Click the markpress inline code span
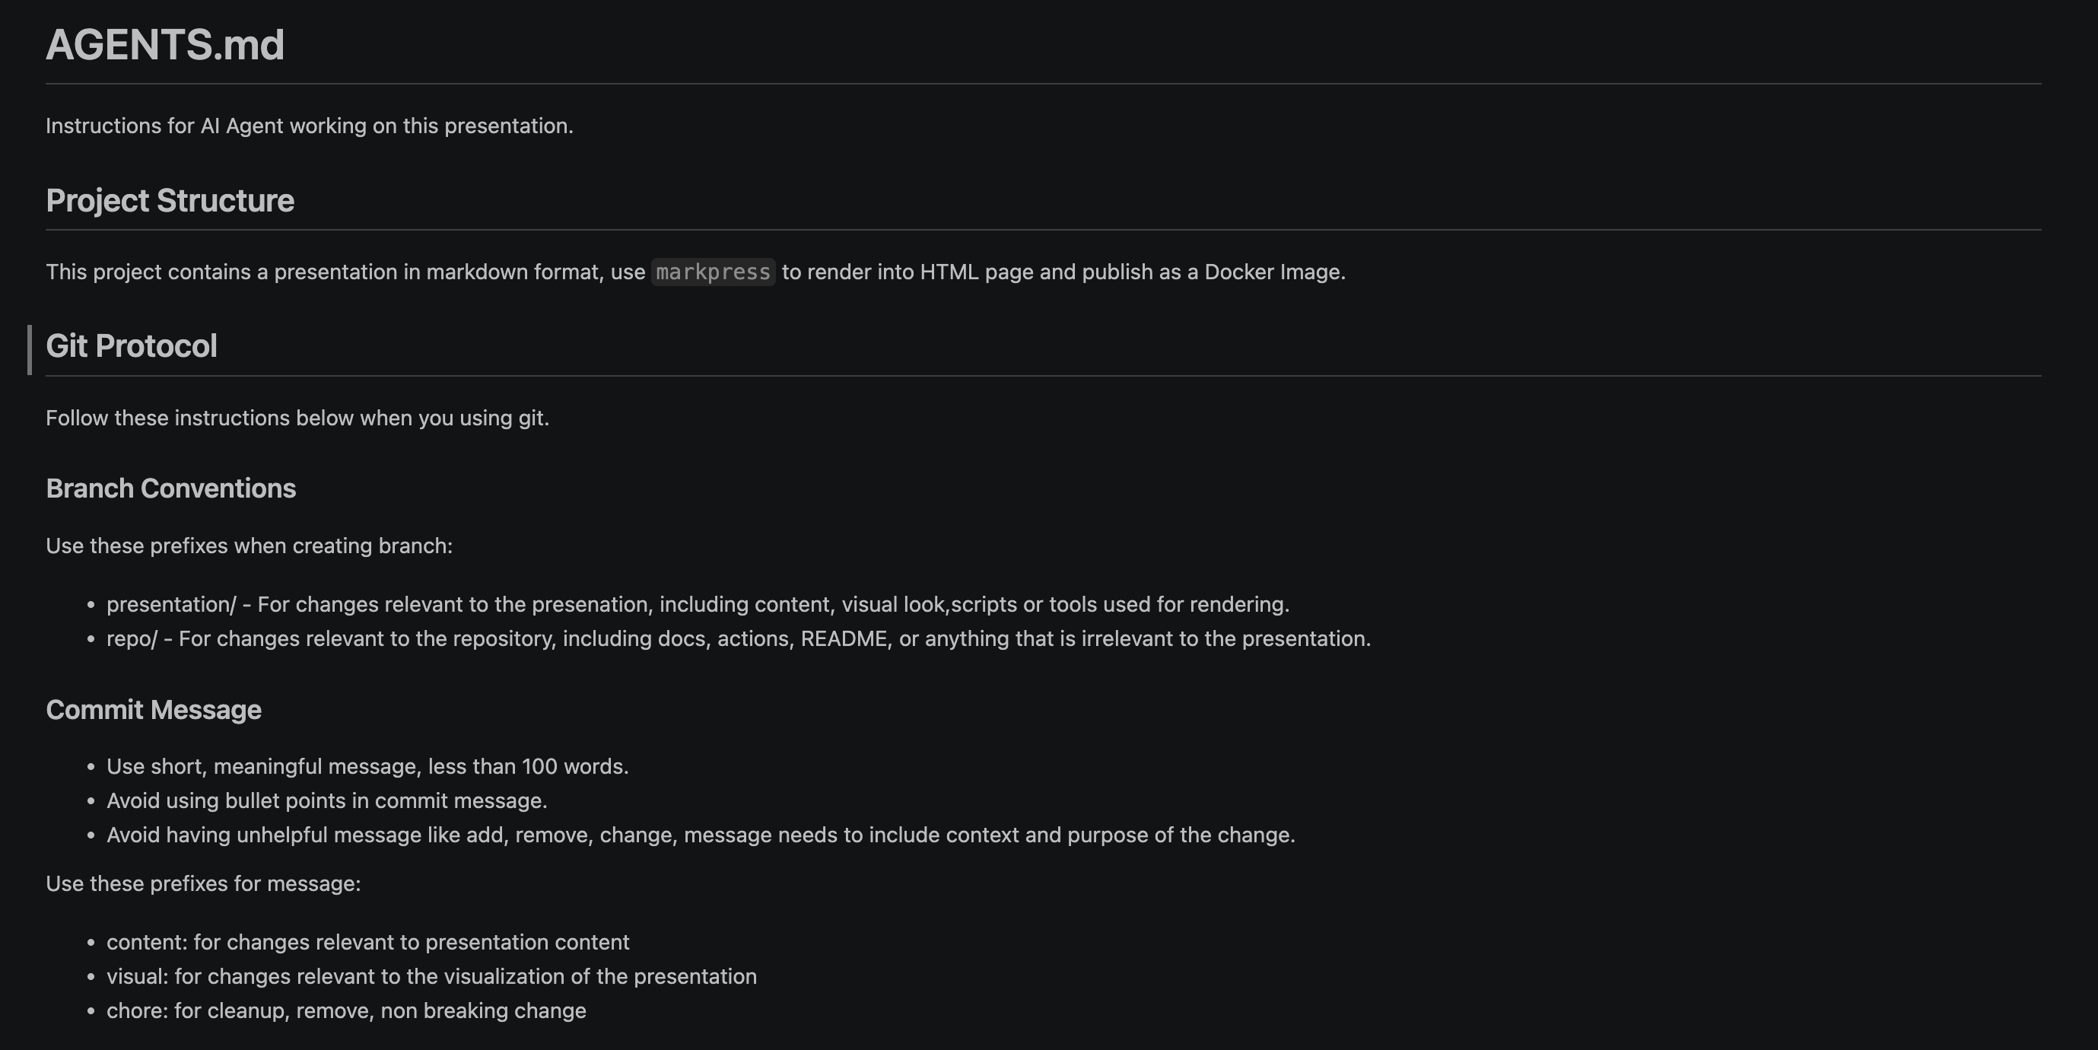This screenshot has width=2098, height=1050. (x=713, y=272)
